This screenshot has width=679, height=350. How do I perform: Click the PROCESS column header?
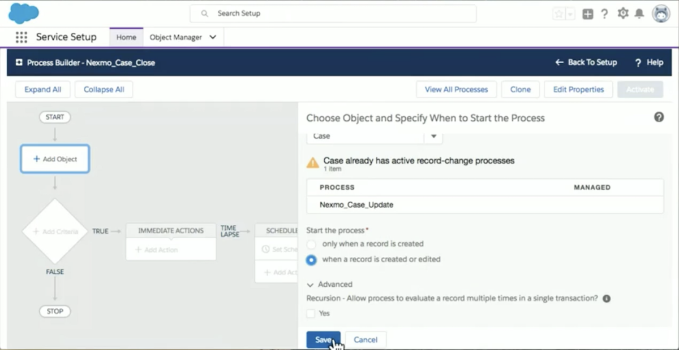(x=337, y=187)
